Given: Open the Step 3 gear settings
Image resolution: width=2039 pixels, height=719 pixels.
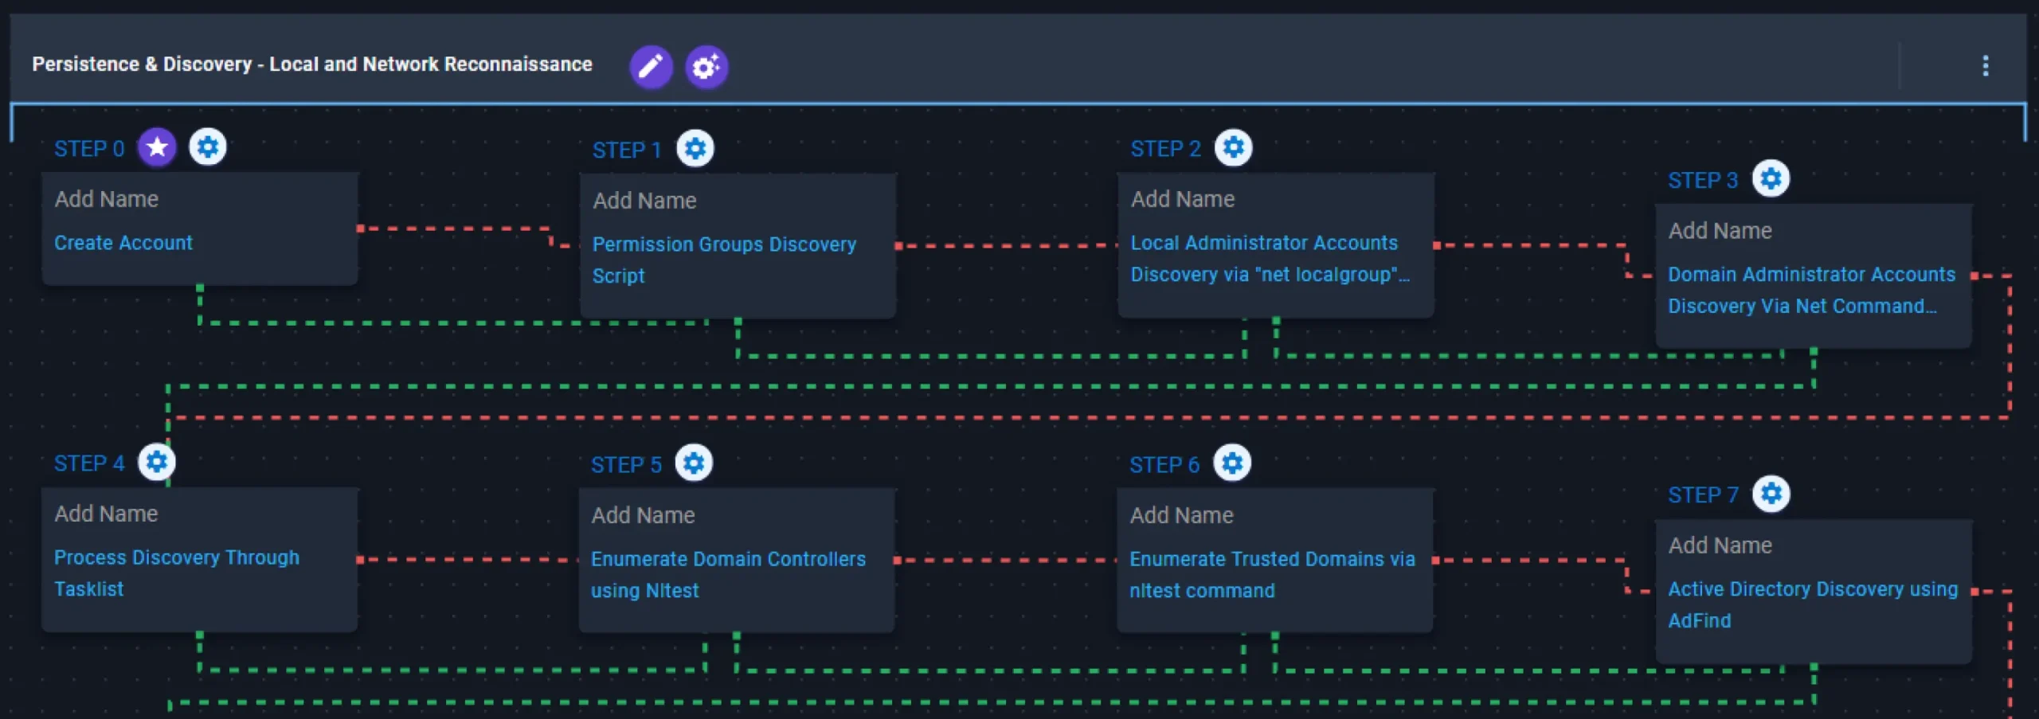Looking at the screenshot, I should pos(1771,179).
